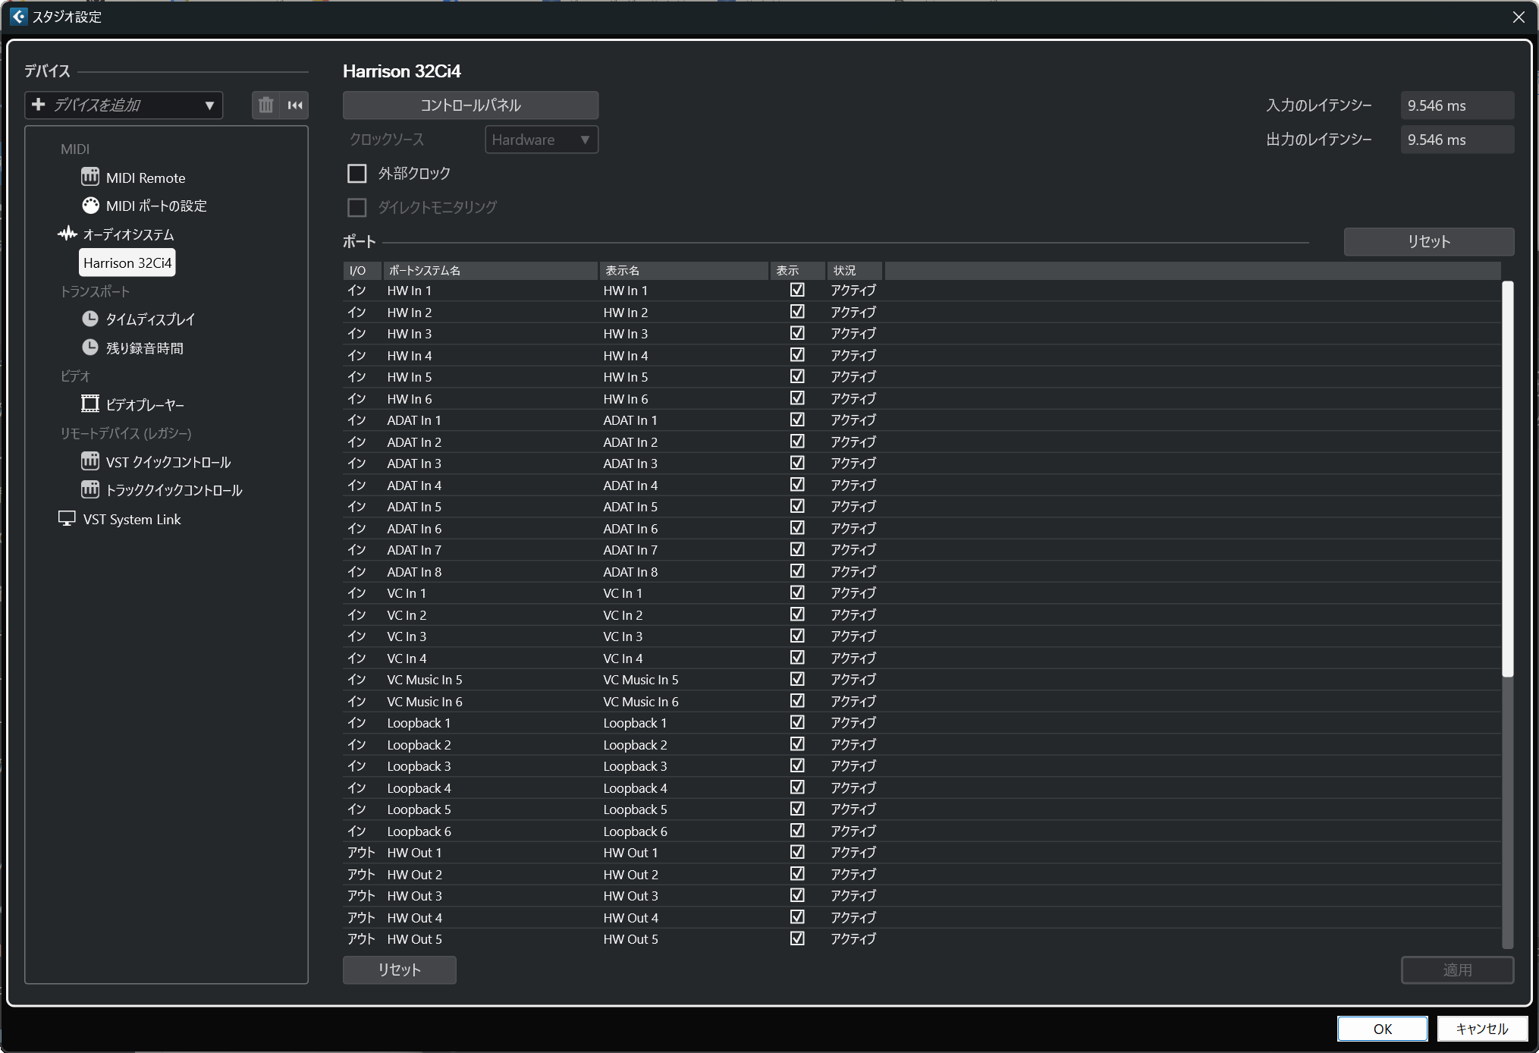
Task: Select タイムディスプレイ in device tree
Action: point(150,319)
